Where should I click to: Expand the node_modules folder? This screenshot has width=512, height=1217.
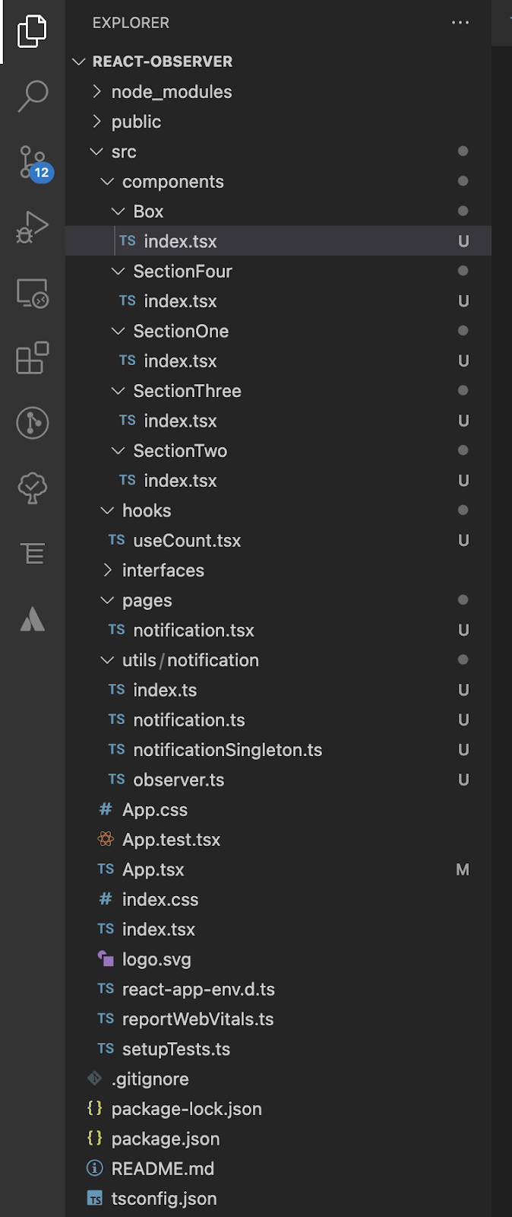(97, 91)
